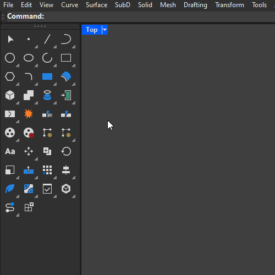Select the Fillet Curves tool
The height and width of the screenshot is (275, 275).
(29, 76)
